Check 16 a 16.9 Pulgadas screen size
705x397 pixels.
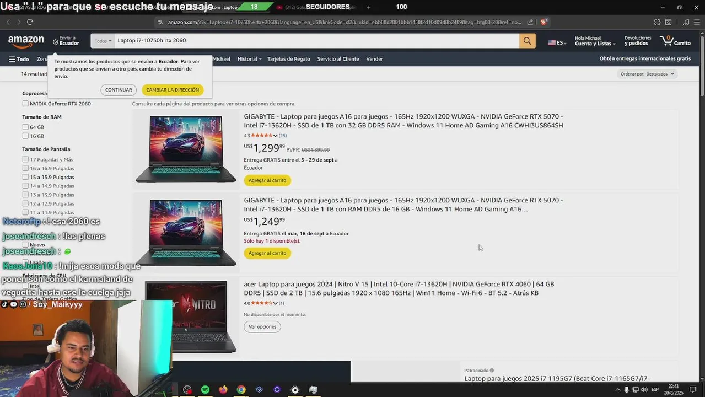click(25, 168)
